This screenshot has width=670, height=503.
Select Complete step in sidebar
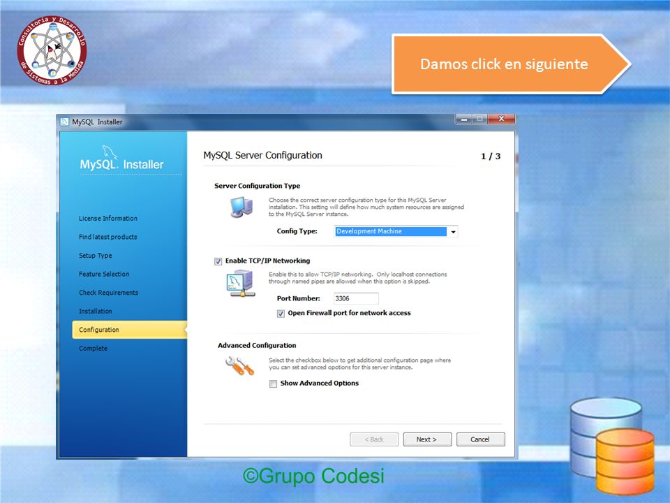[93, 348]
